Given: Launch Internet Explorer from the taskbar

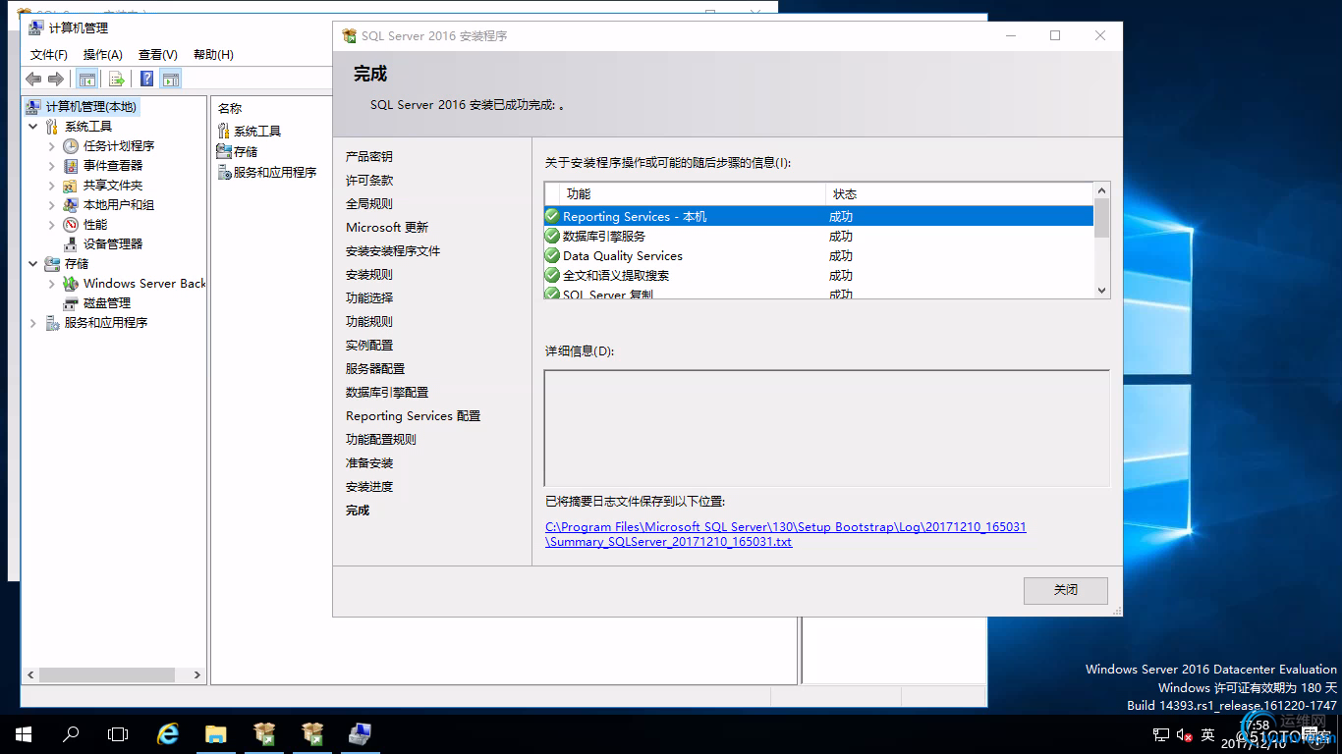Looking at the screenshot, I should point(168,733).
